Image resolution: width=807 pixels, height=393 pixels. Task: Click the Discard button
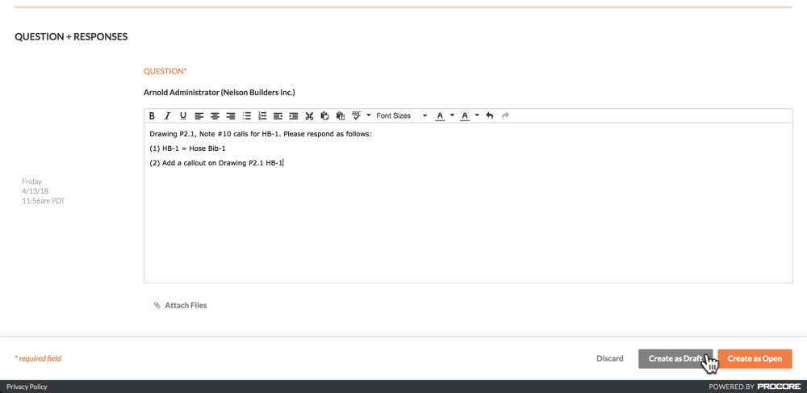click(x=609, y=358)
